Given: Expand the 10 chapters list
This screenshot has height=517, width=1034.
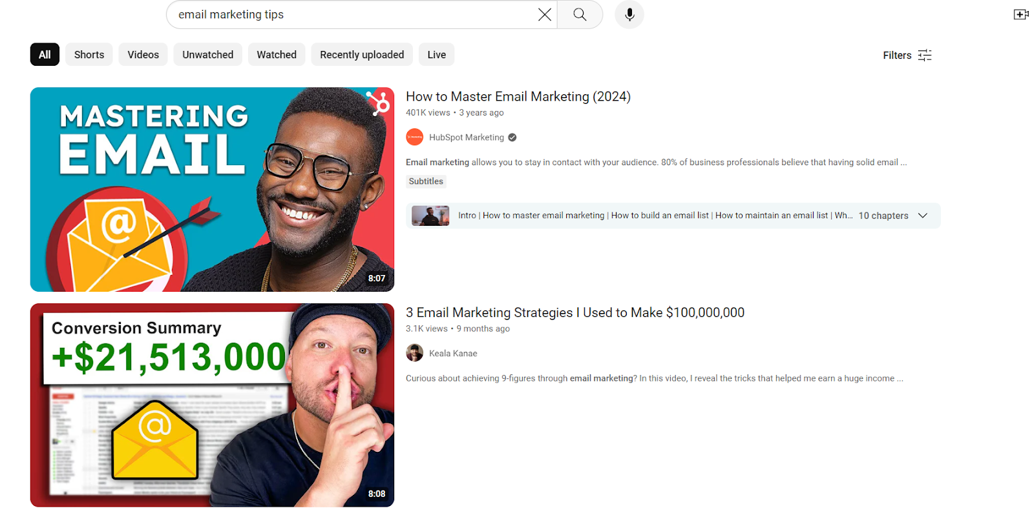Looking at the screenshot, I should pos(923,216).
